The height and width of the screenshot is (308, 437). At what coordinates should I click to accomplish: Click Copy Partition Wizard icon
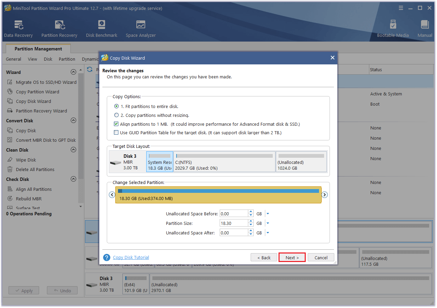(x=10, y=92)
